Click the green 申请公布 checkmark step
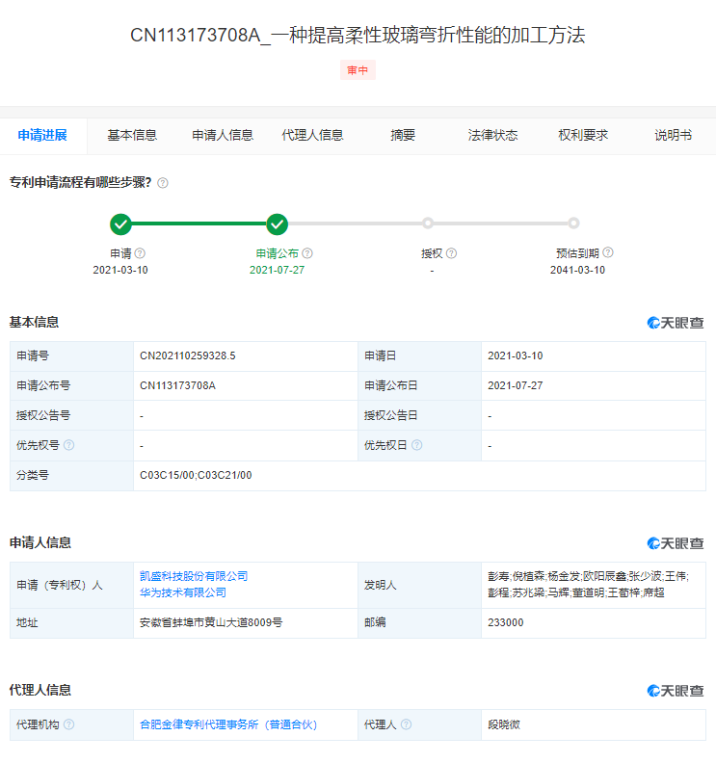 click(278, 224)
